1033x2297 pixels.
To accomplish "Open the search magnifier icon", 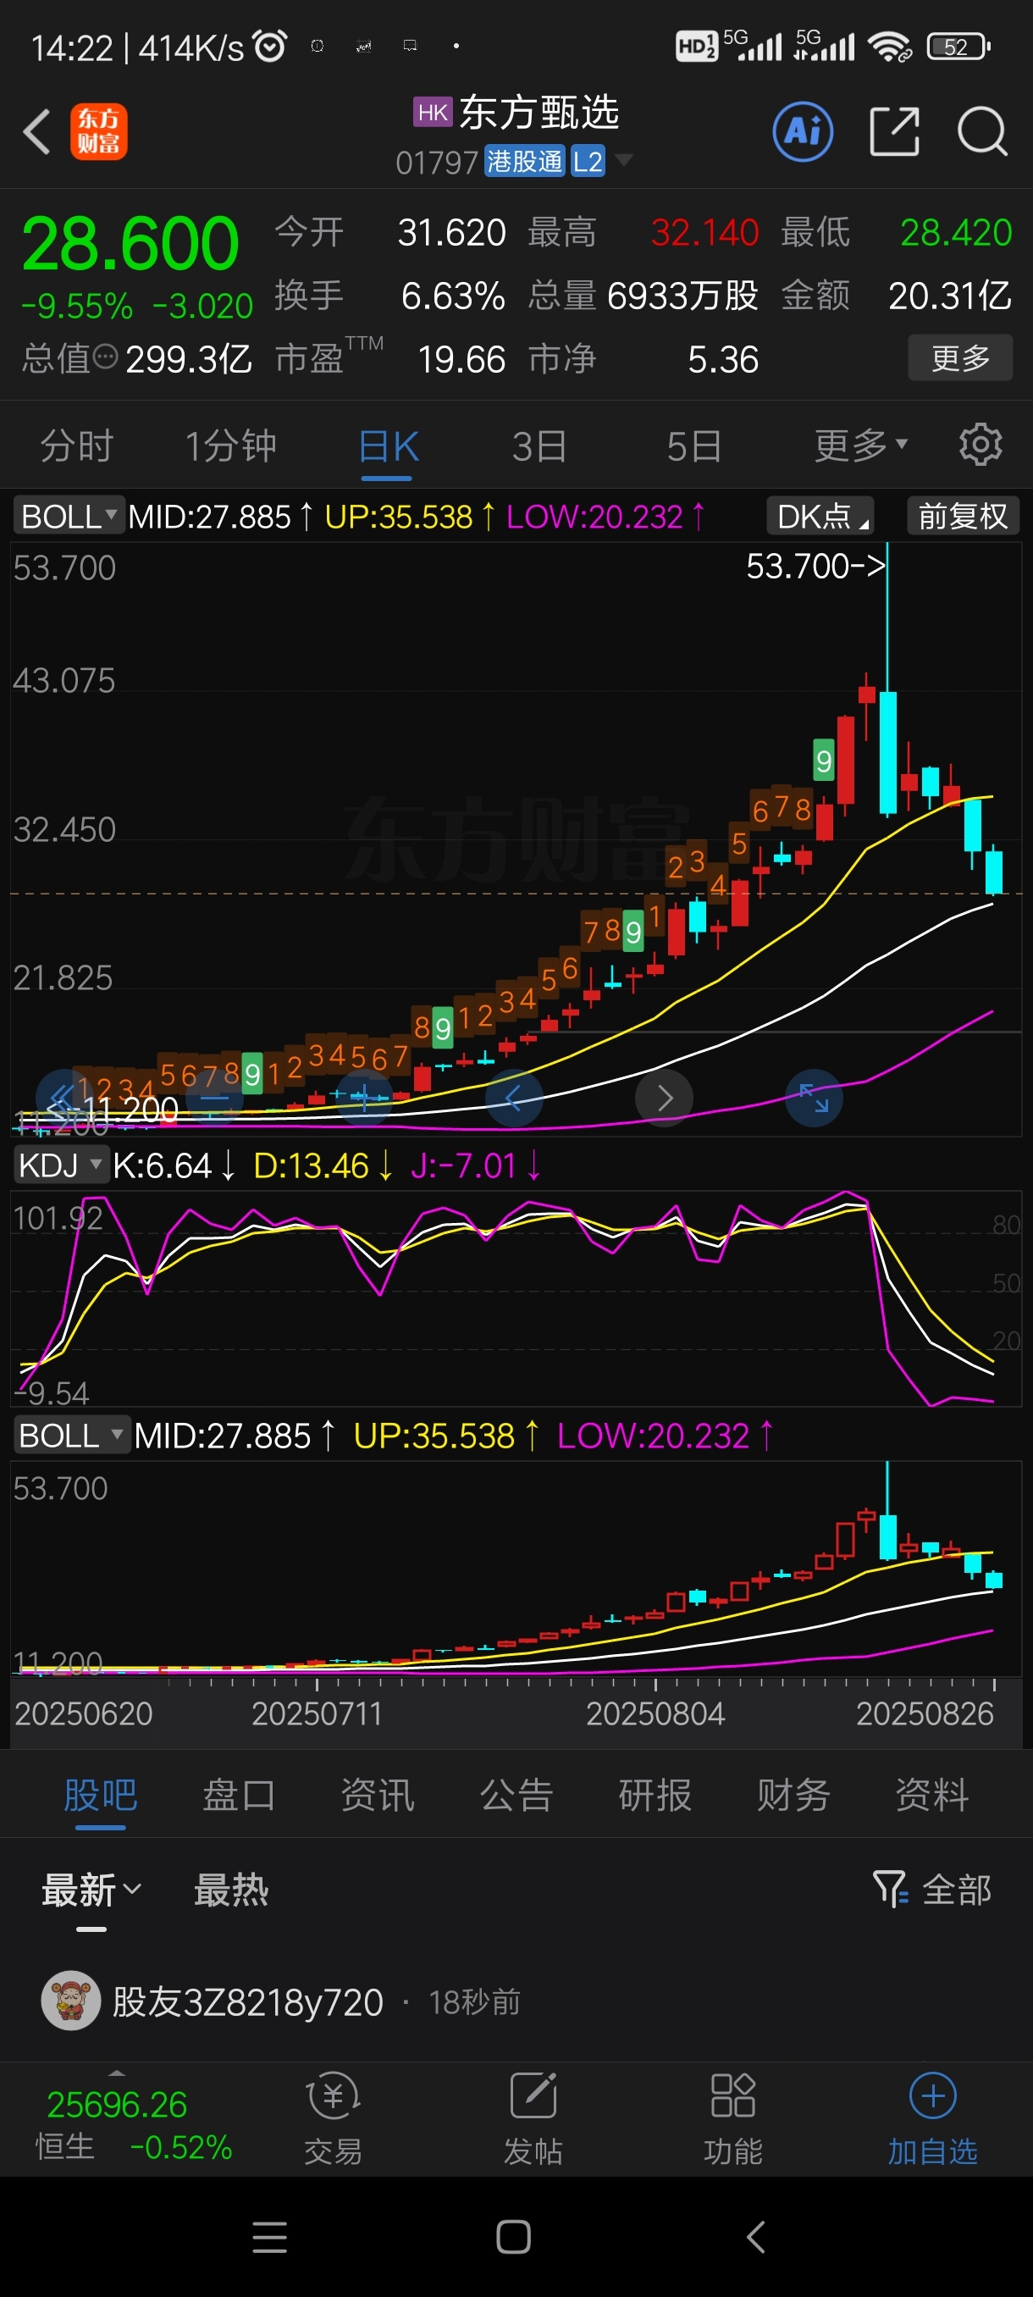I will (x=982, y=132).
